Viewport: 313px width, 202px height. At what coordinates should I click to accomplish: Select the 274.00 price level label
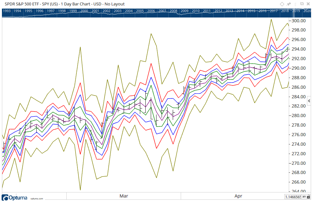click(299, 144)
